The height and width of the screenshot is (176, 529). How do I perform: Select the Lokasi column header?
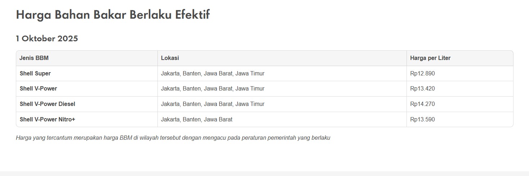(170, 58)
